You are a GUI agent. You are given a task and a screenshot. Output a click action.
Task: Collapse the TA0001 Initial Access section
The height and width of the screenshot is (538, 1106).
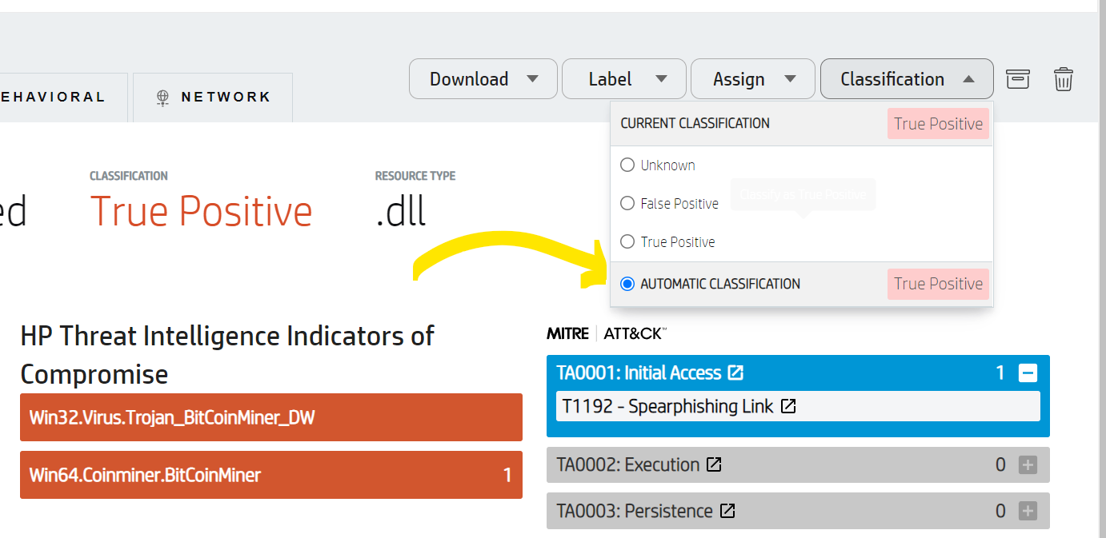(1028, 373)
